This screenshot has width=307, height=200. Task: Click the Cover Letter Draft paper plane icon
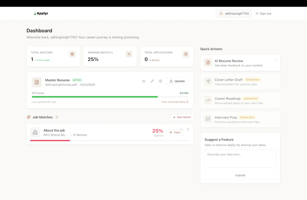pyautogui.click(x=208, y=81)
